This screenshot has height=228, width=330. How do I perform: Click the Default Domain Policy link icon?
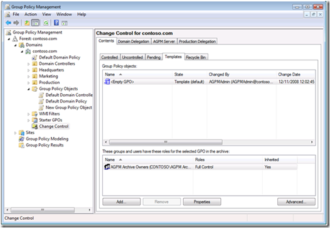[x=35, y=57]
